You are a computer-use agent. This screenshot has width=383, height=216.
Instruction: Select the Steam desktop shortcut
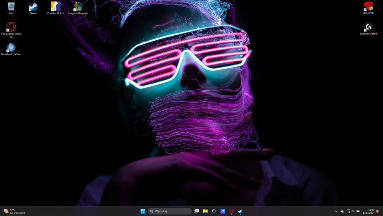click(x=33, y=8)
